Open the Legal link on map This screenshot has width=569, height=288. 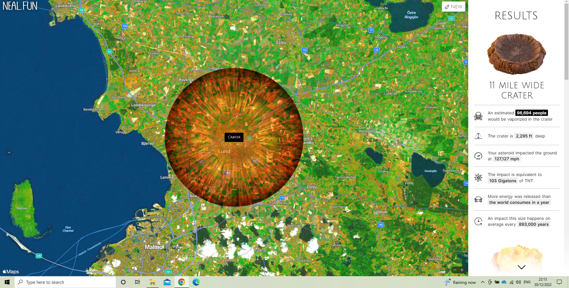pos(442,272)
